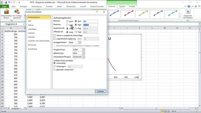Open Anzeigeeinheiten dropdown
The width and height of the screenshot is (201, 113).
click(x=79, y=42)
